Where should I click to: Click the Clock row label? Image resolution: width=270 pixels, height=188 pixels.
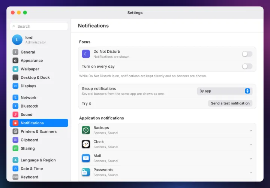coord(99,142)
